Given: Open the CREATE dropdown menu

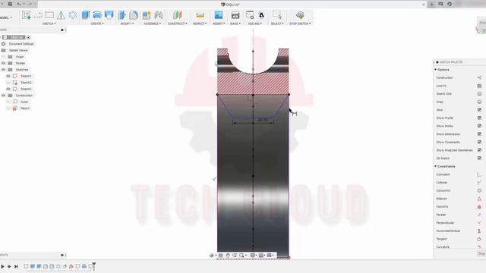Looking at the screenshot, I should [x=97, y=24].
